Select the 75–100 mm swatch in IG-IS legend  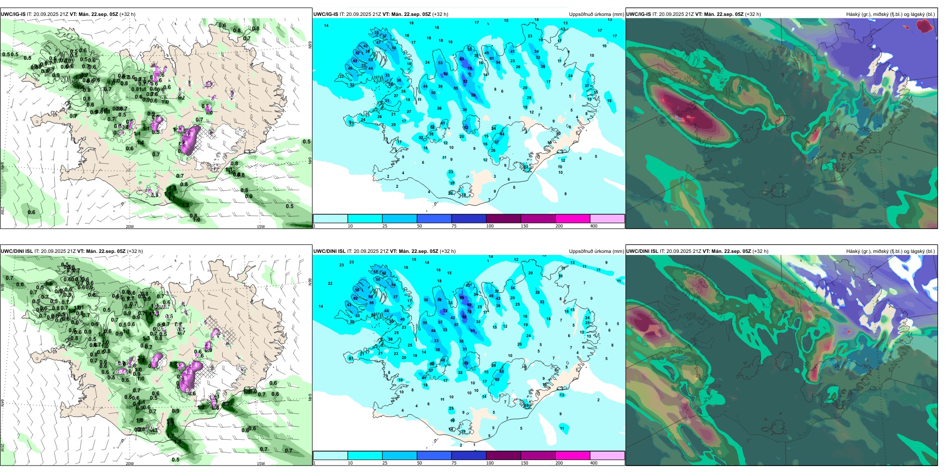(469, 219)
